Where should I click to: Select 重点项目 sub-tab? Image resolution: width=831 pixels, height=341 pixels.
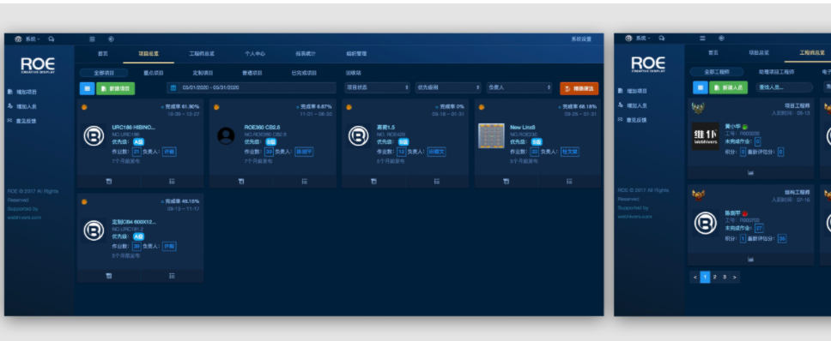click(x=154, y=73)
